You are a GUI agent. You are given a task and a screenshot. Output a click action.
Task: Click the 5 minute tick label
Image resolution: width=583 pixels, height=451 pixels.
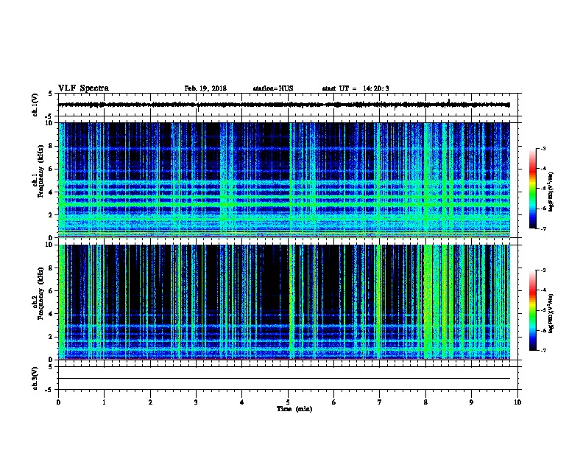[288, 402]
